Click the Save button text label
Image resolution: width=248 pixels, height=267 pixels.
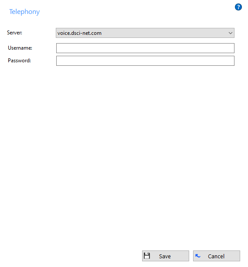pos(165,256)
